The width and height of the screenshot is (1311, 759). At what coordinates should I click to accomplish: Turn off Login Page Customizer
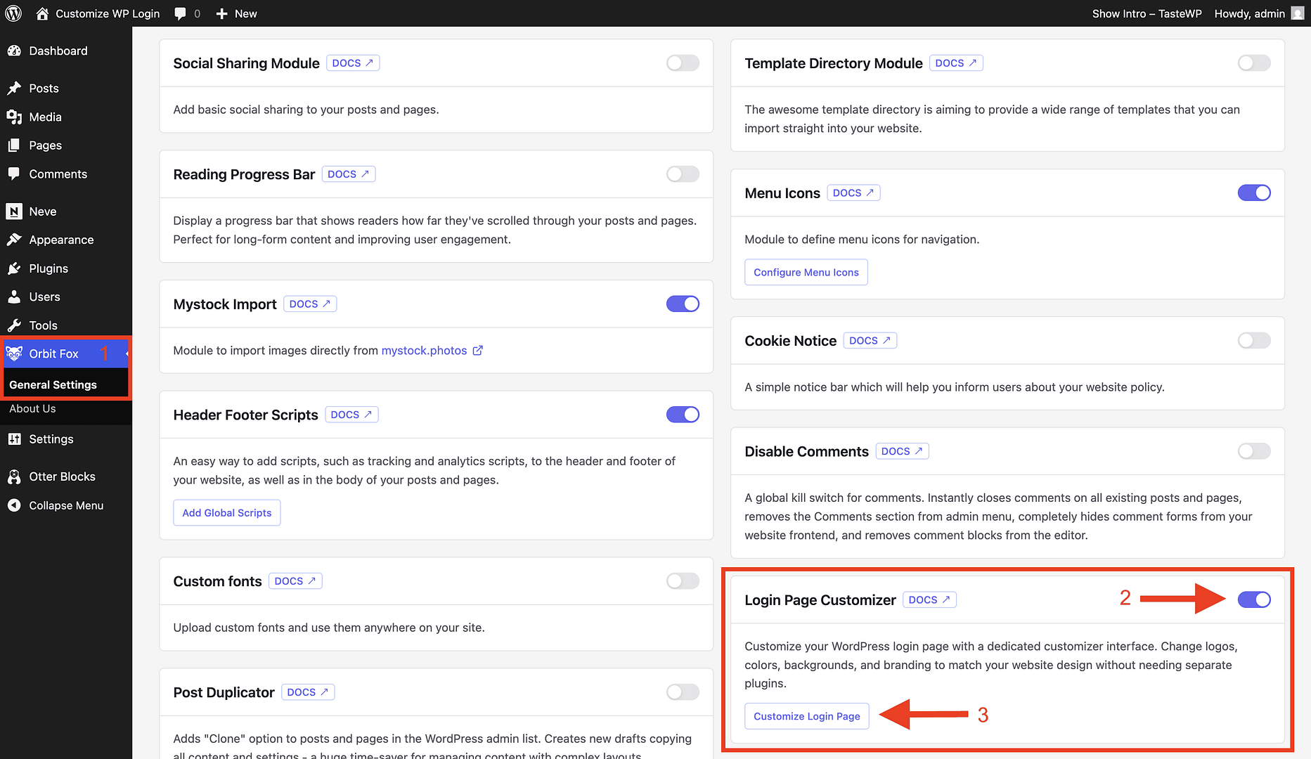[x=1254, y=599]
